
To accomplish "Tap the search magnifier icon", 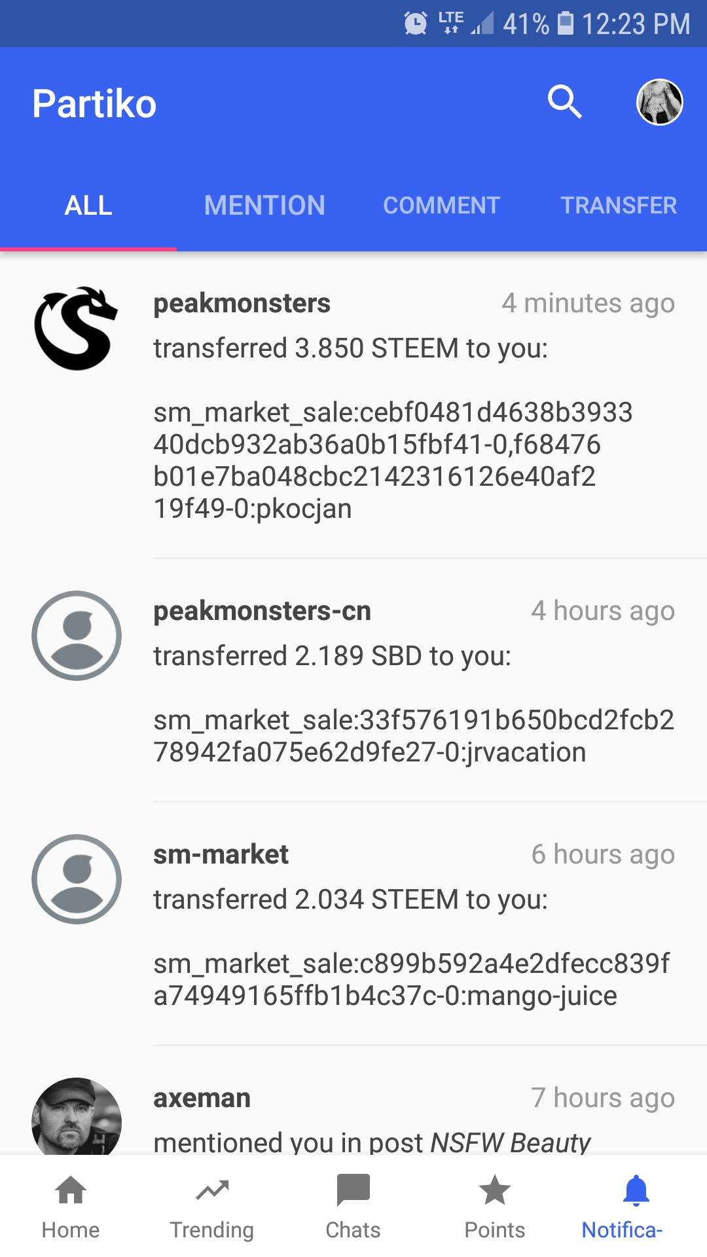I will 564,102.
